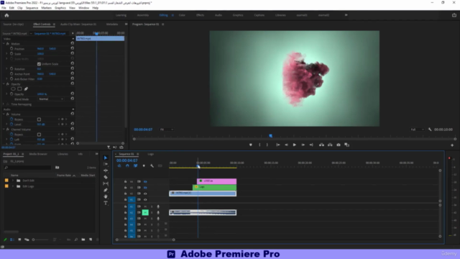Step forward one frame
The image size is (460, 259).
pyautogui.click(x=303, y=145)
